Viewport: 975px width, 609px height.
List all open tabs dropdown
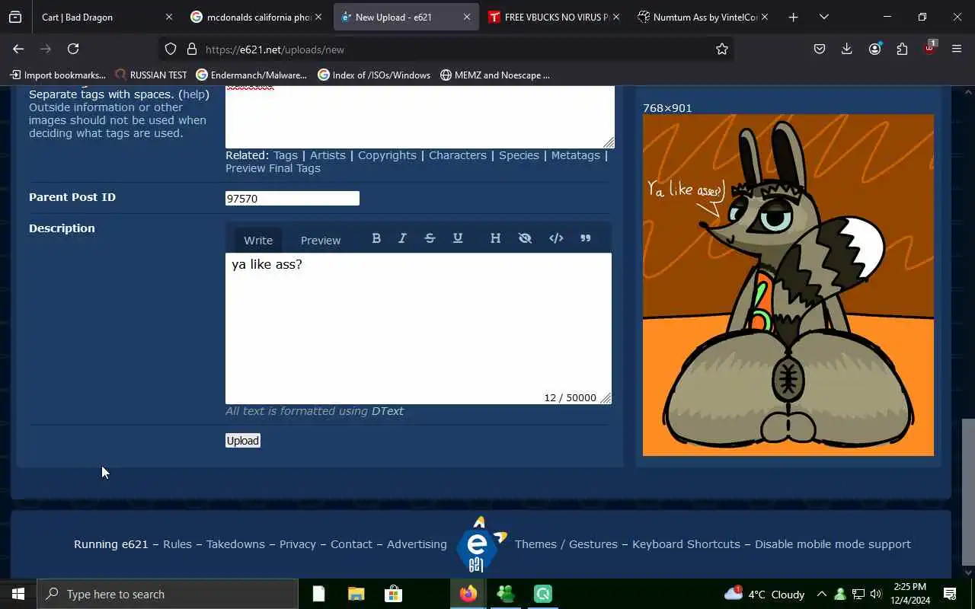tap(824, 17)
